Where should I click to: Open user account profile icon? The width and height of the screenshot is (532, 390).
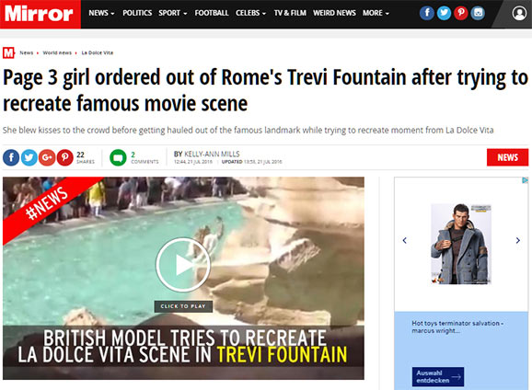point(519,13)
